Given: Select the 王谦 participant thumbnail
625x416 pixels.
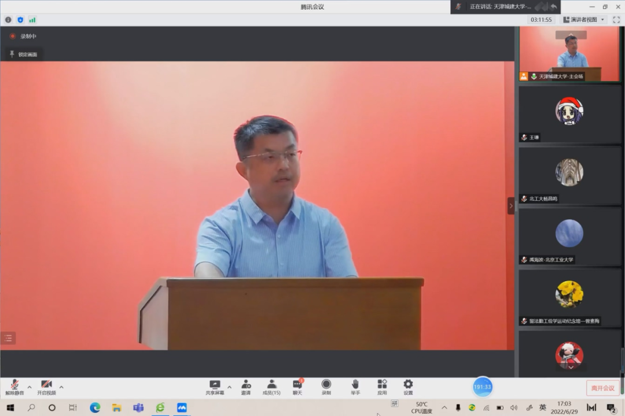Looking at the screenshot, I should [x=569, y=113].
